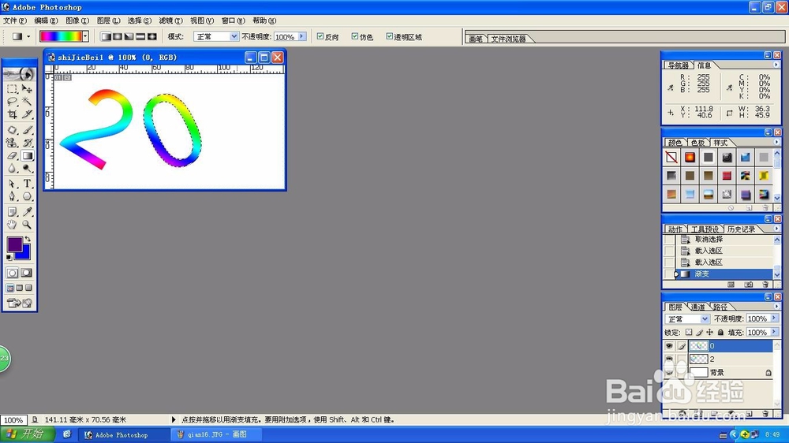This screenshot has height=443, width=789.
Task: Open the gradient picker dropdown arrow
Action: pyautogui.click(x=85, y=36)
